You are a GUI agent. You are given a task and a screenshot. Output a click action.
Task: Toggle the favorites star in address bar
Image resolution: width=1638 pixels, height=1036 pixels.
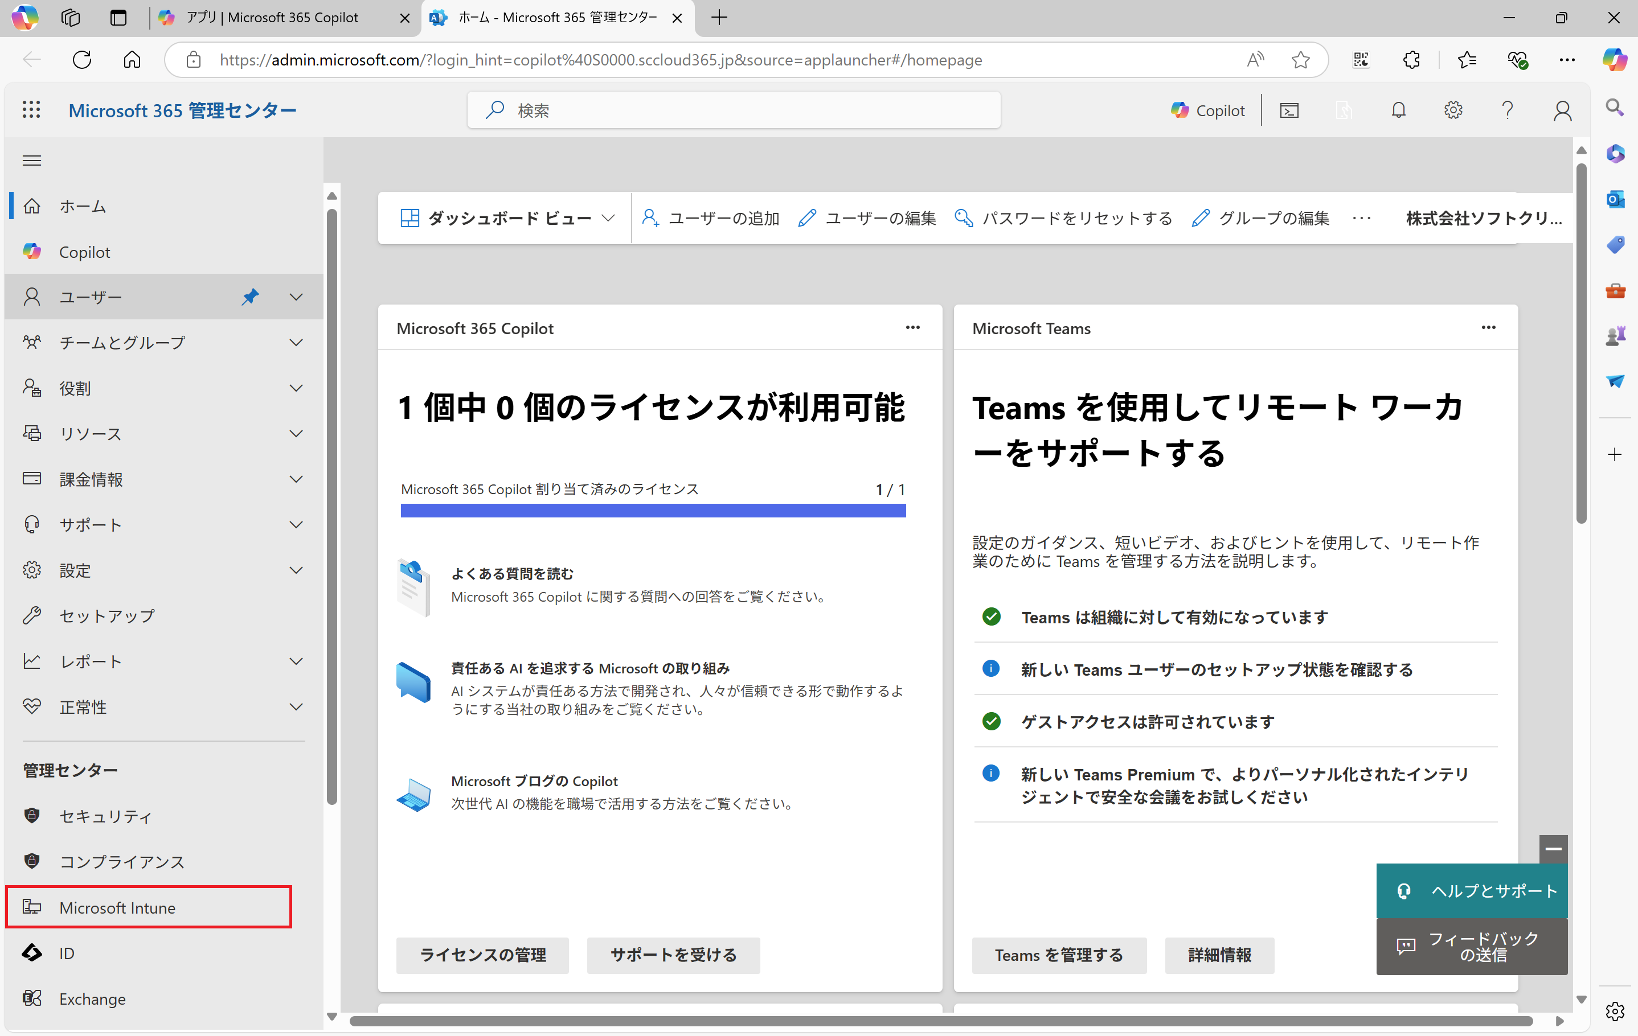(1301, 60)
